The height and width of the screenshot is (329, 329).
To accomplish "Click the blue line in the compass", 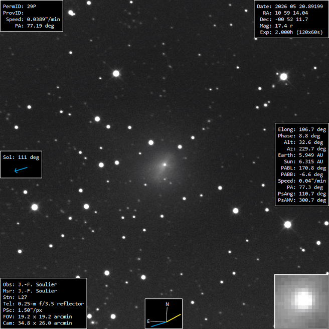I will click(x=159, y=324).
